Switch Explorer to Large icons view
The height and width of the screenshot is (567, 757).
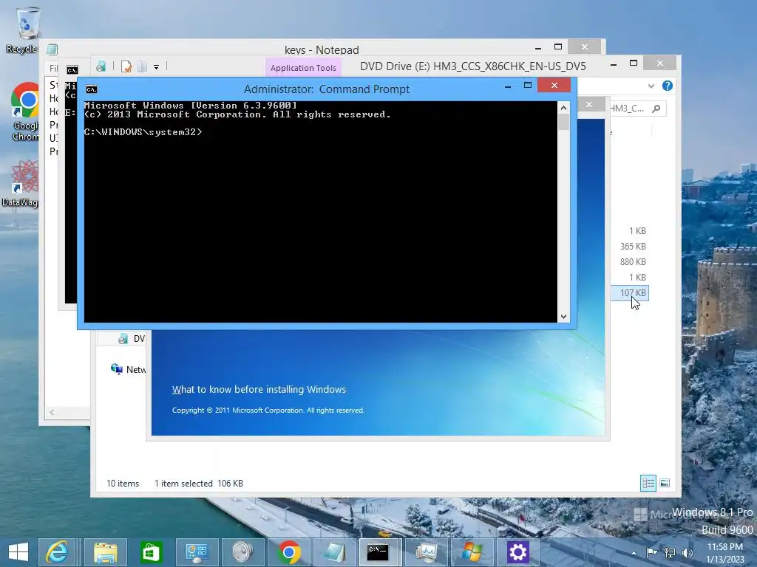(665, 483)
